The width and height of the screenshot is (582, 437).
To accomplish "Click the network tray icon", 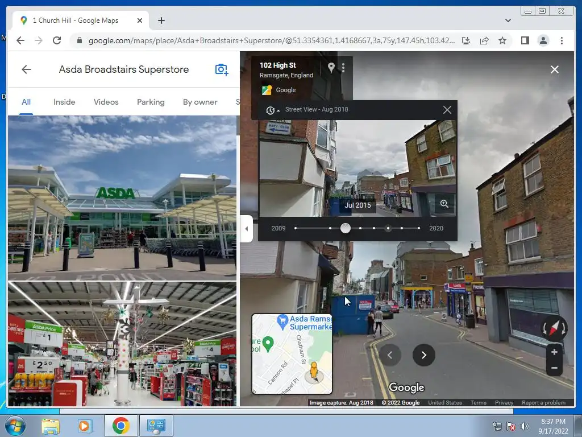I will pos(497,426).
